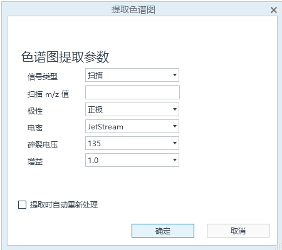The height and width of the screenshot is (250, 282).
Task: Open the 增益 dropdown arrow
Action: [175, 160]
